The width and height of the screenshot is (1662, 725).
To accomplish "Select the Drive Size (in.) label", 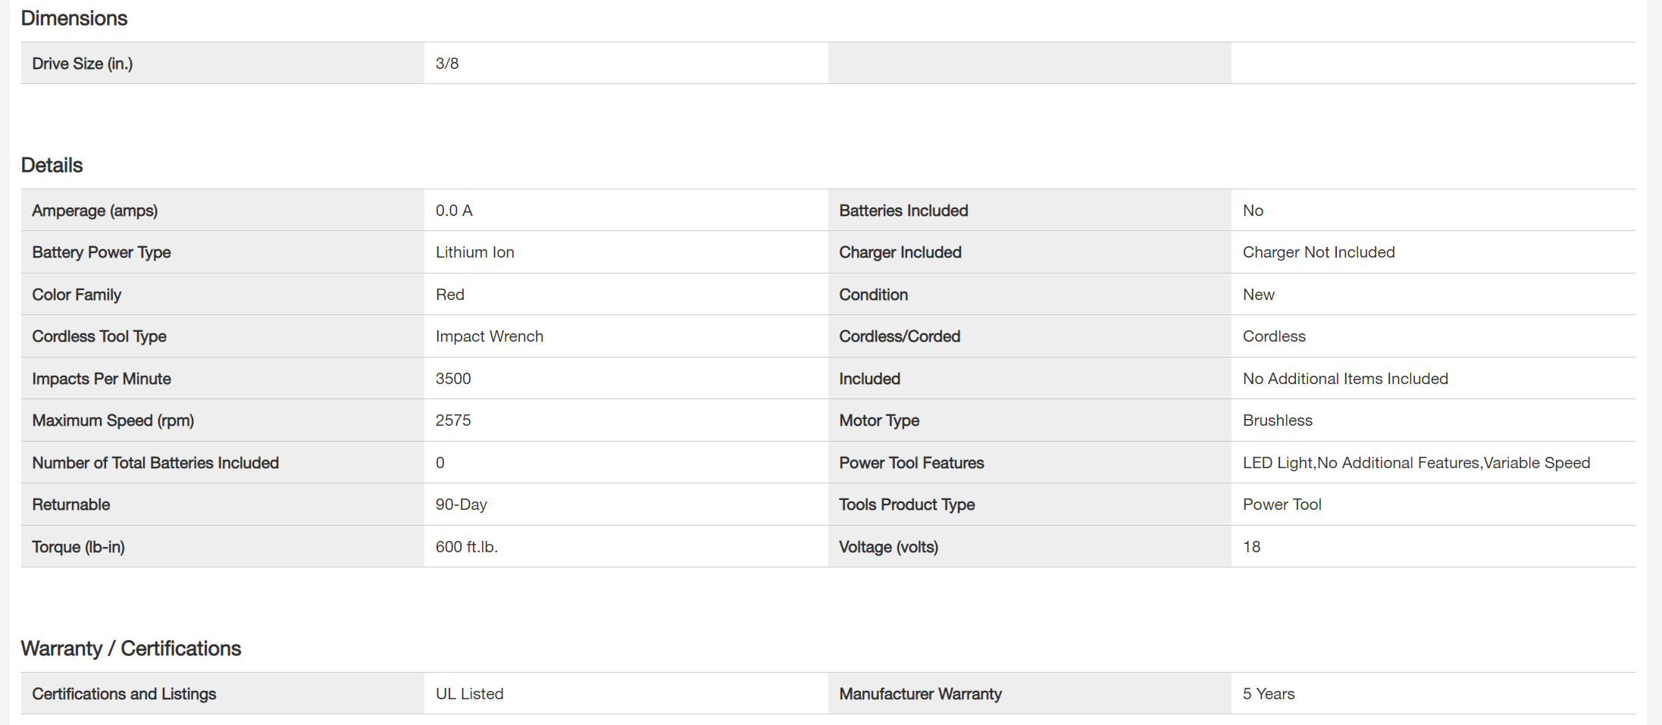I will [82, 64].
